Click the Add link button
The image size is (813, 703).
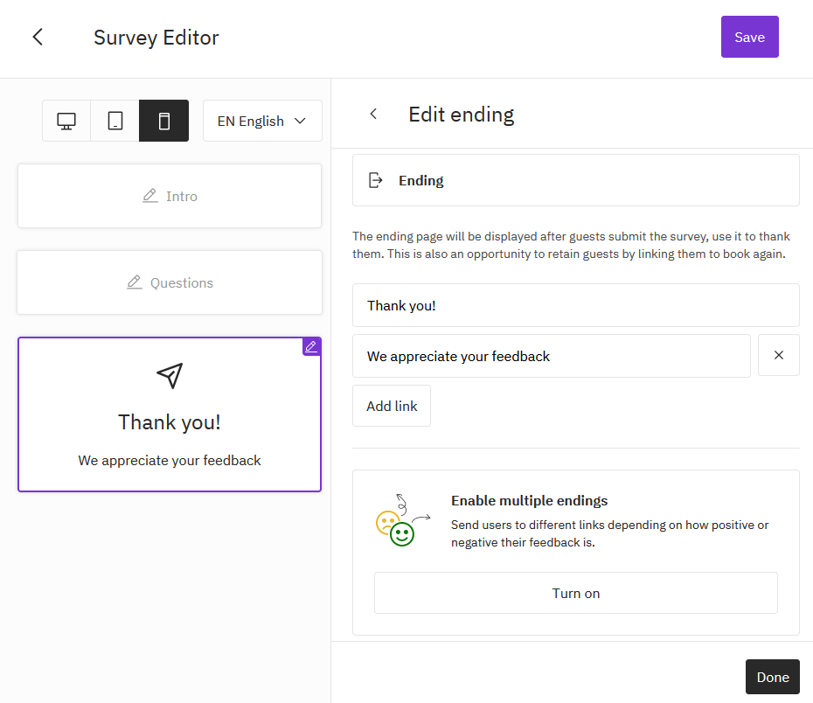coord(392,406)
